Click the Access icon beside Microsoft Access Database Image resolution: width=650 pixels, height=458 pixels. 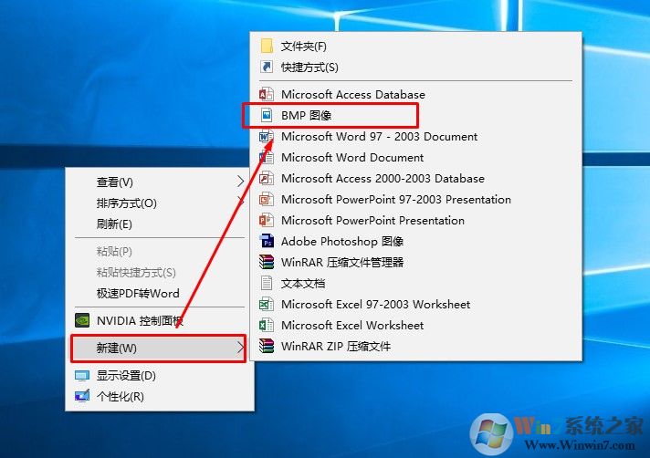[x=267, y=94]
